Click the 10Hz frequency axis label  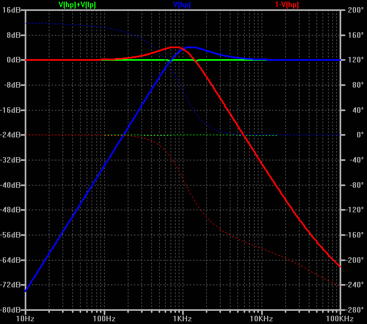pos(25,319)
